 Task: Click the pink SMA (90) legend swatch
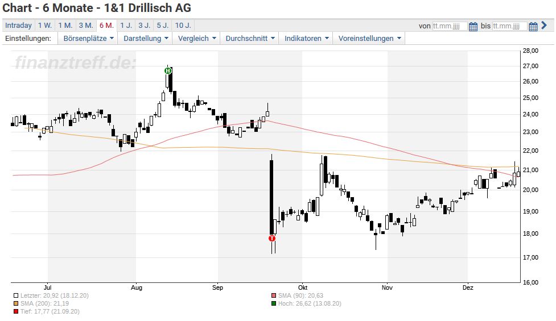[x=273, y=295]
